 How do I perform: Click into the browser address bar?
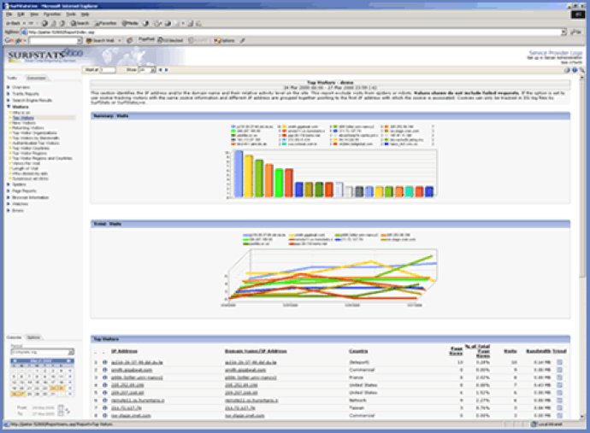tap(292, 32)
